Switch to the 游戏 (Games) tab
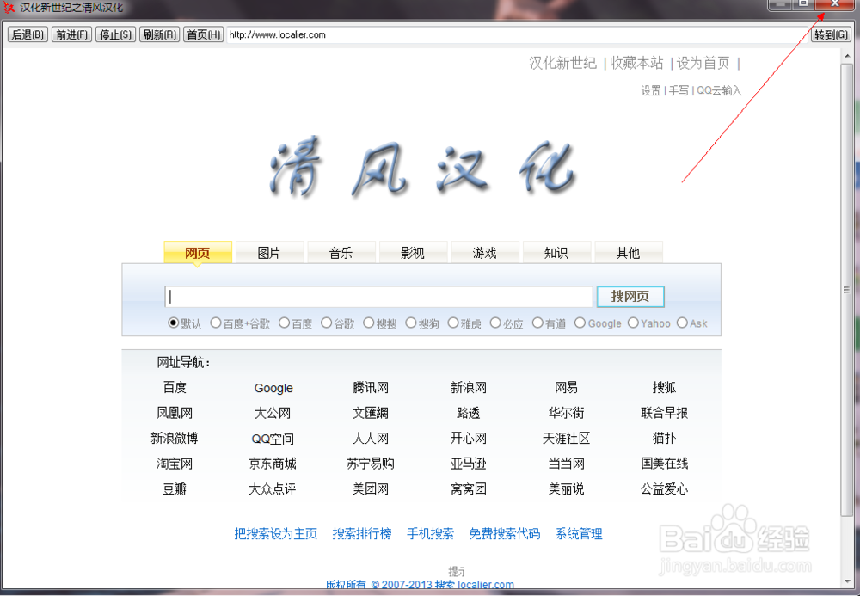The image size is (860, 596). 485,252
